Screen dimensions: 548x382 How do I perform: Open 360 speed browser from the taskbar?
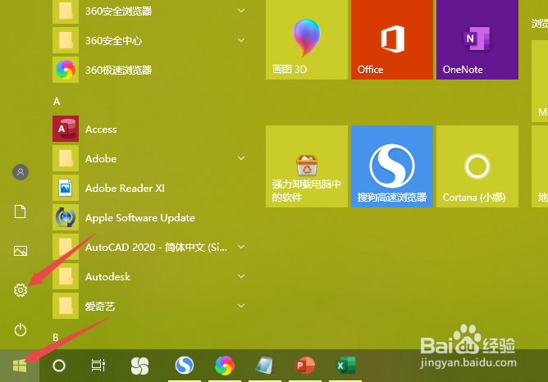[225, 366]
